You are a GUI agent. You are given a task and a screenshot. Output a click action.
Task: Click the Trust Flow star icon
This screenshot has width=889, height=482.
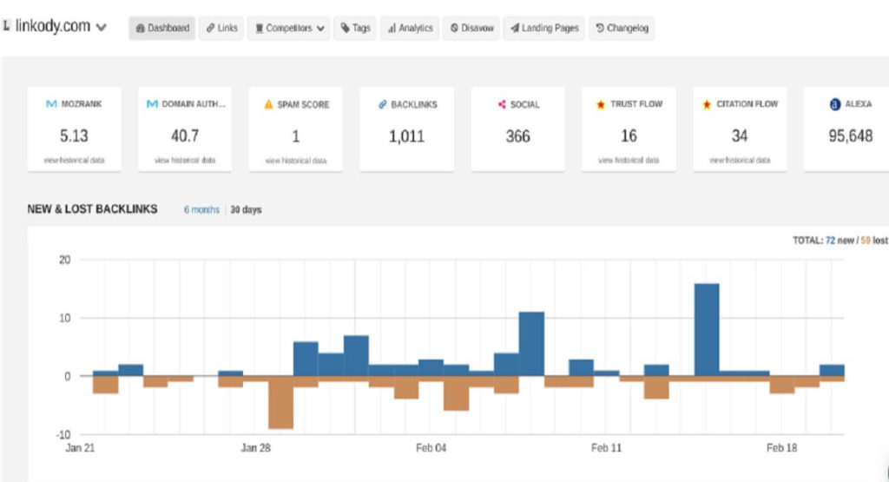tap(601, 104)
